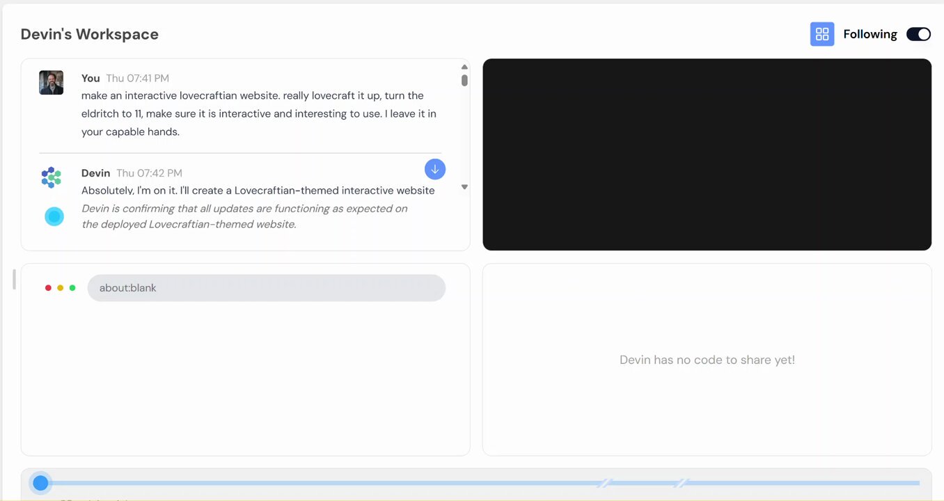Click the 'Devin has no code to share yet!' text
Viewport: 944px width, 501px height.
point(707,360)
